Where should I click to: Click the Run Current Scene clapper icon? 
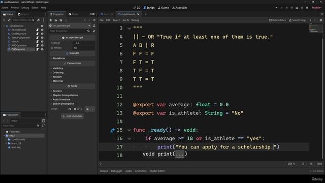coord(297,8)
